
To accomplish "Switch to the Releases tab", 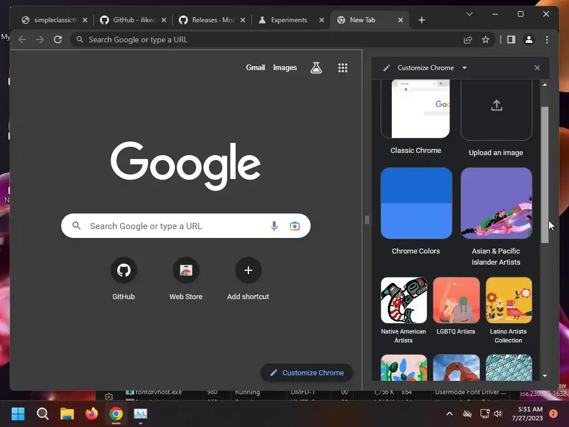I will tap(212, 20).
